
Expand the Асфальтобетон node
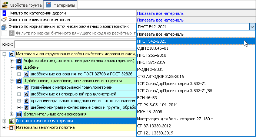click(11, 61)
